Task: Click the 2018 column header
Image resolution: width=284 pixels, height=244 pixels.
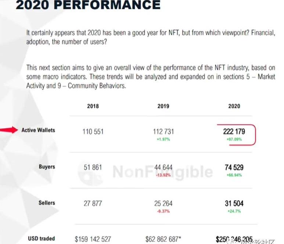Action: point(93,106)
